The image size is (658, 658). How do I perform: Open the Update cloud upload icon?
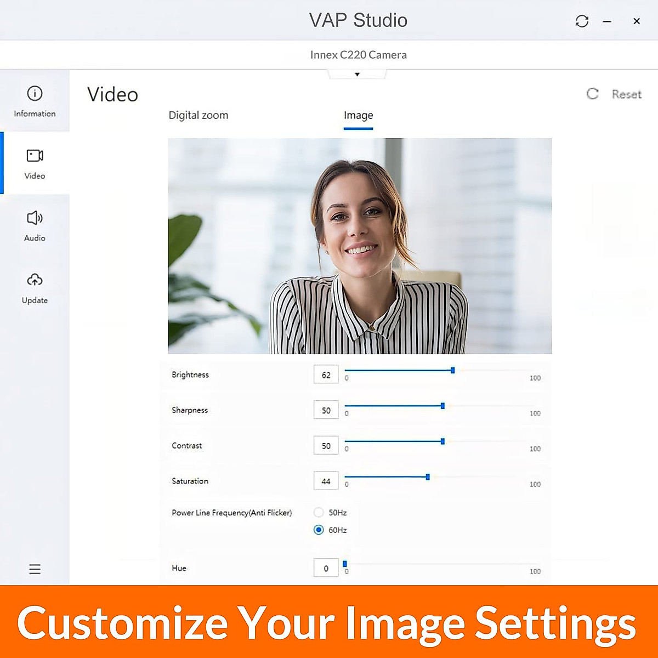click(x=35, y=280)
